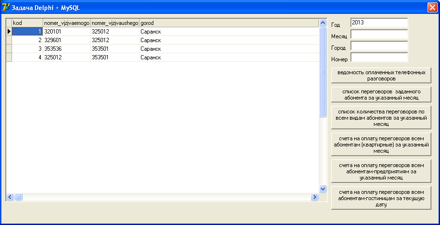Click счета на оплату абонентам (квартирные) button
440x225 pixels.
coord(381,144)
